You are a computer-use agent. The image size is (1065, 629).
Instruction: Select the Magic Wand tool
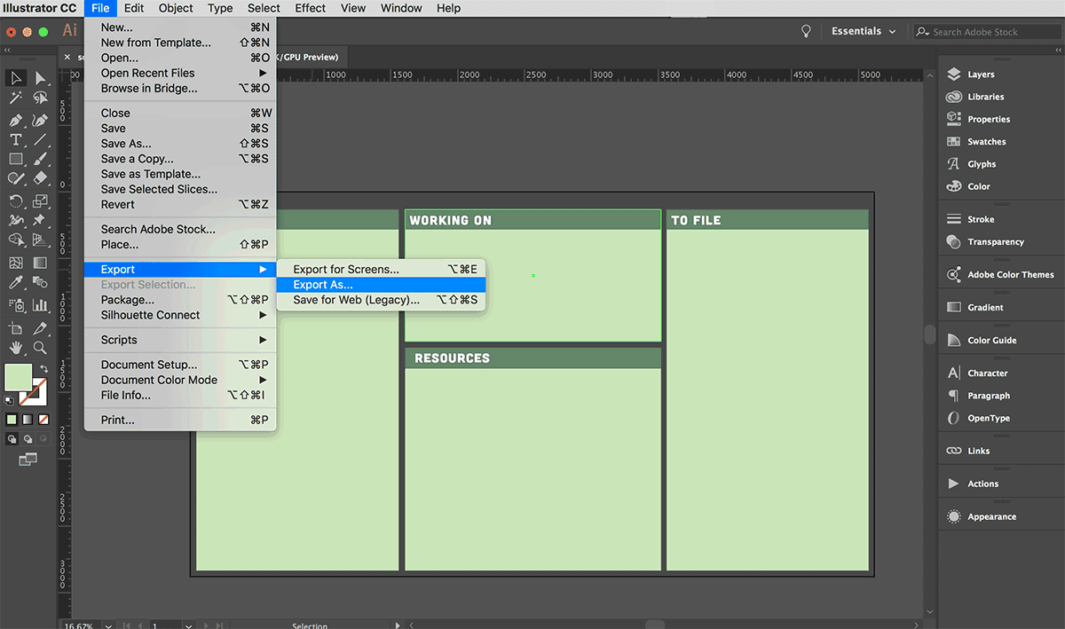coord(16,98)
